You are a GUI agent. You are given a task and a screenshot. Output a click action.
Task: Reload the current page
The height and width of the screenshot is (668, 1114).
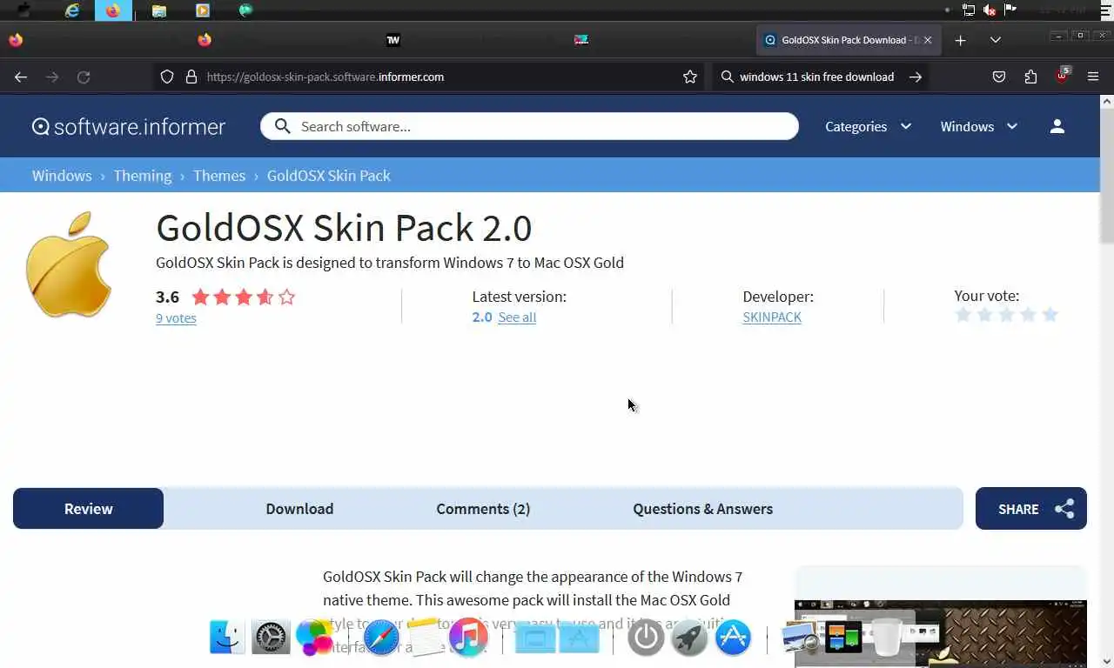pyautogui.click(x=84, y=77)
